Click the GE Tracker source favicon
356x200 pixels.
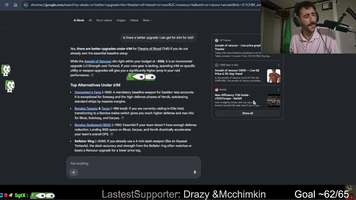[217, 40]
